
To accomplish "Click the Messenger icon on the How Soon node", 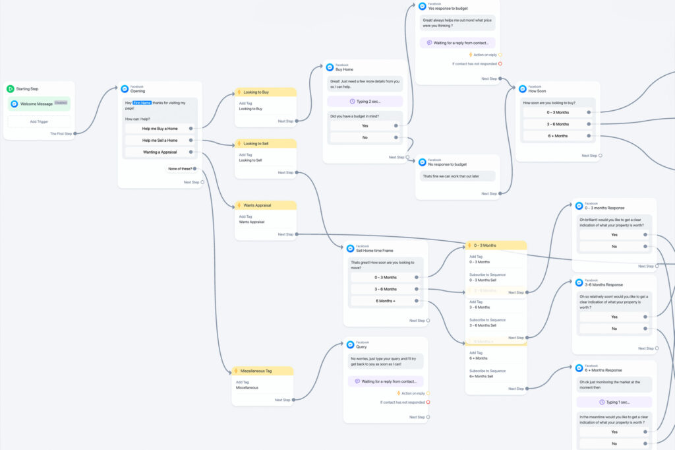I will [x=521, y=88].
